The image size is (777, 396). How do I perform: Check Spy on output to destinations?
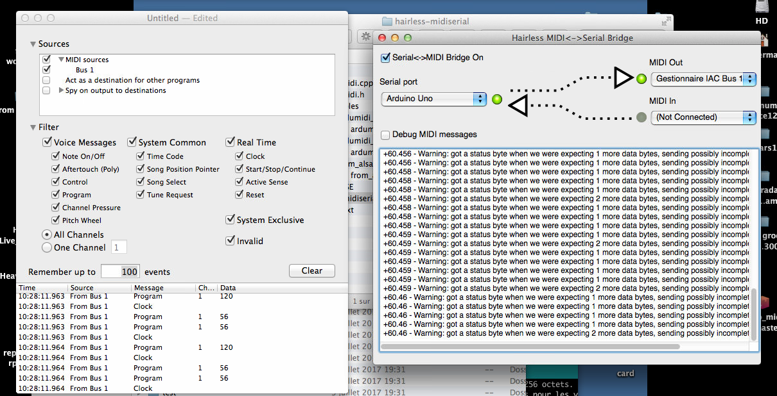[46, 90]
